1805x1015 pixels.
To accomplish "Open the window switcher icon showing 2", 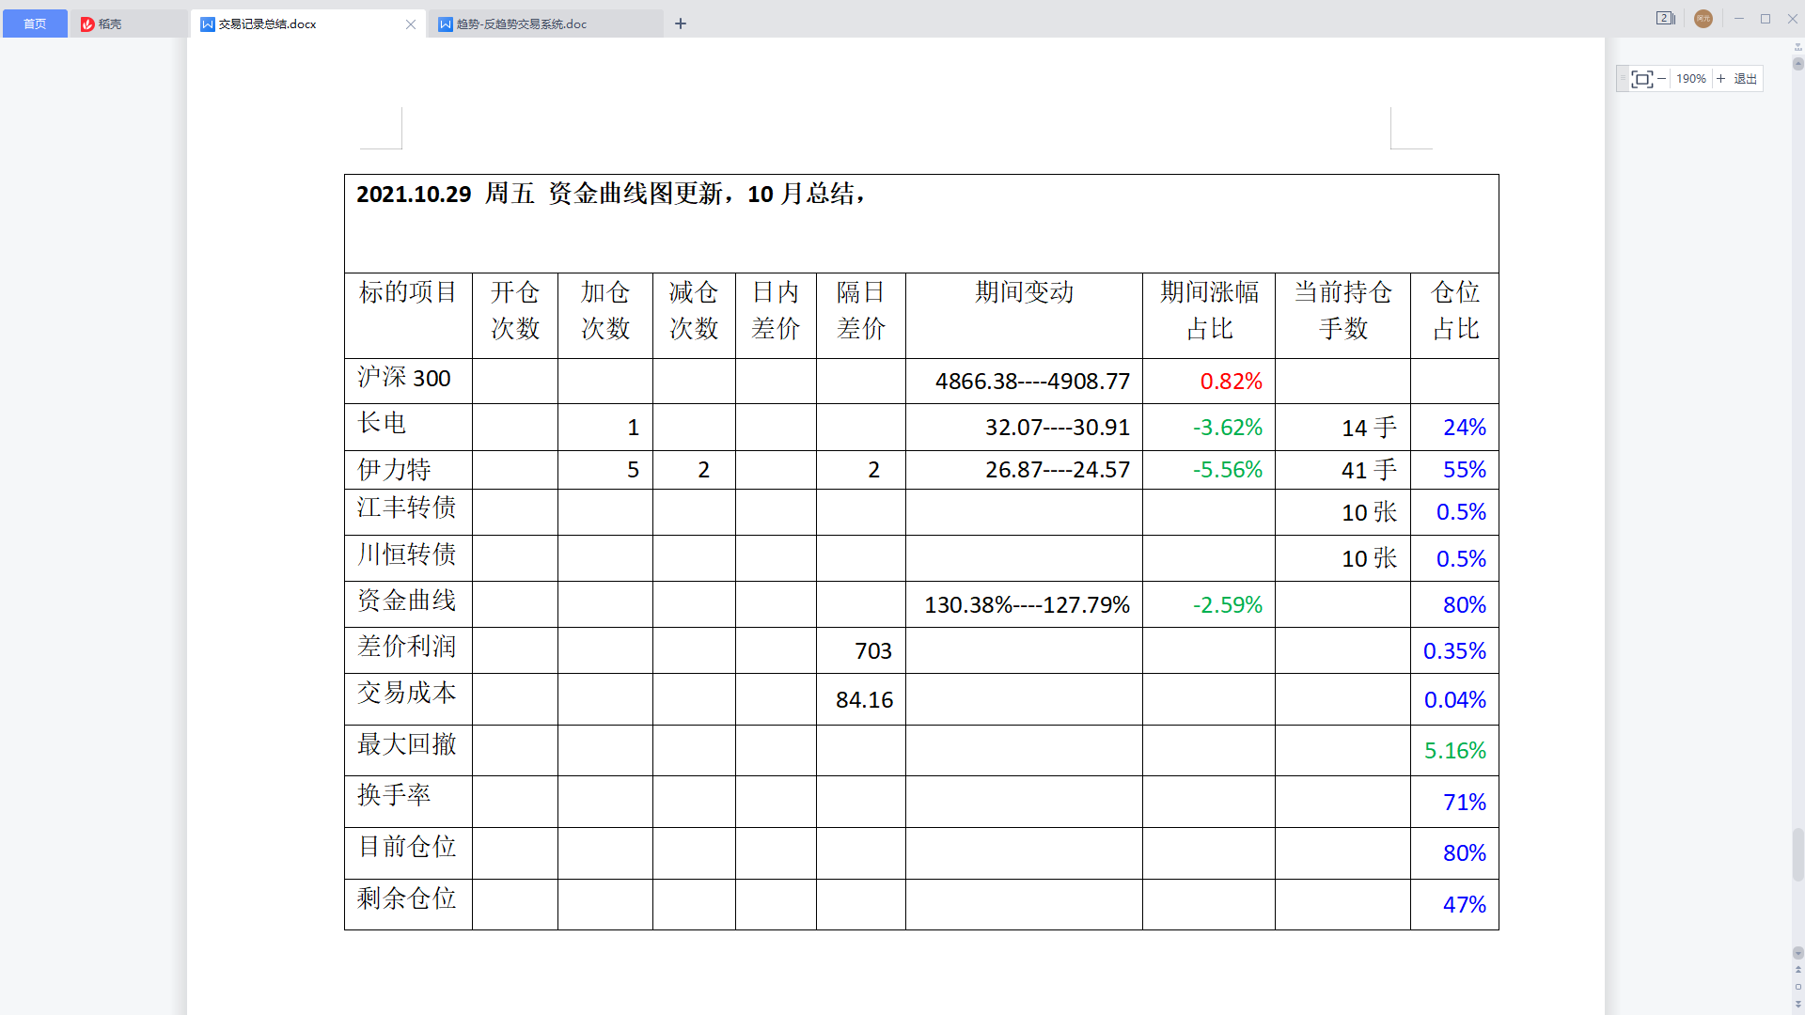I will click(1665, 19).
